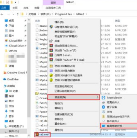Expand the Send to (N) submenu arrow
Viewport: 137px width, 138px height.
point(97,97)
